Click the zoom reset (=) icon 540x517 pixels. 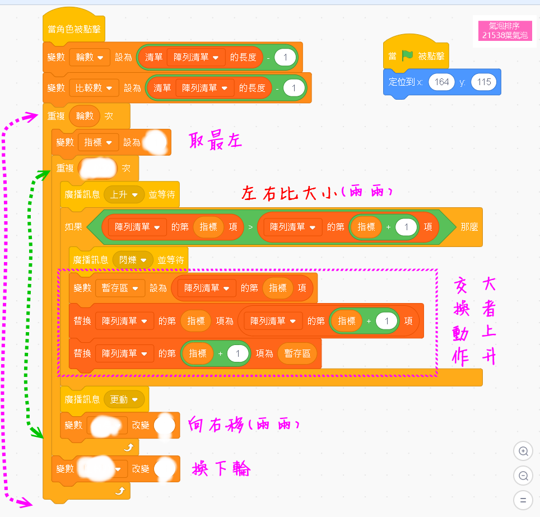[x=523, y=499]
